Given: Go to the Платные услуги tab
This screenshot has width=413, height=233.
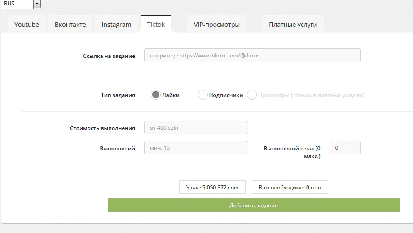Looking at the screenshot, I should click(293, 25).
